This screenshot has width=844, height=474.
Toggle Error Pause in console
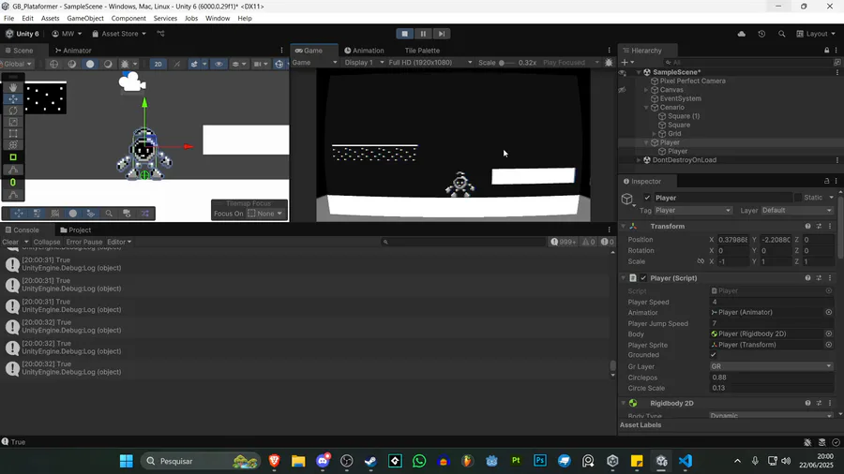84,242
